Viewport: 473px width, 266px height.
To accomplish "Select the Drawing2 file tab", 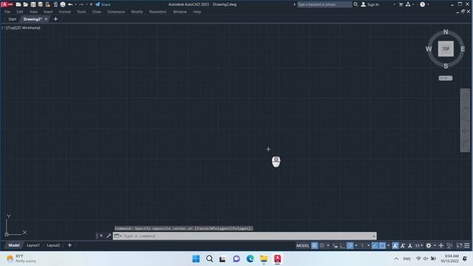I will coord(33,19).
